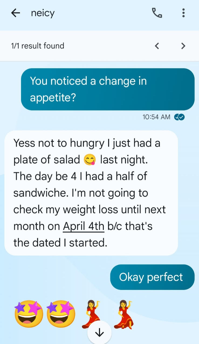199x344 pixels.
Task: Select the 'Okay perfect' sent message
Action: point(152,277)
